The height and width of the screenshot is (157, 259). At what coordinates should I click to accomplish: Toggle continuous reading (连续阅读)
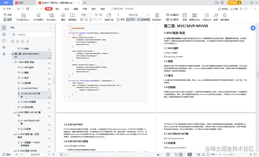[144, 19]
